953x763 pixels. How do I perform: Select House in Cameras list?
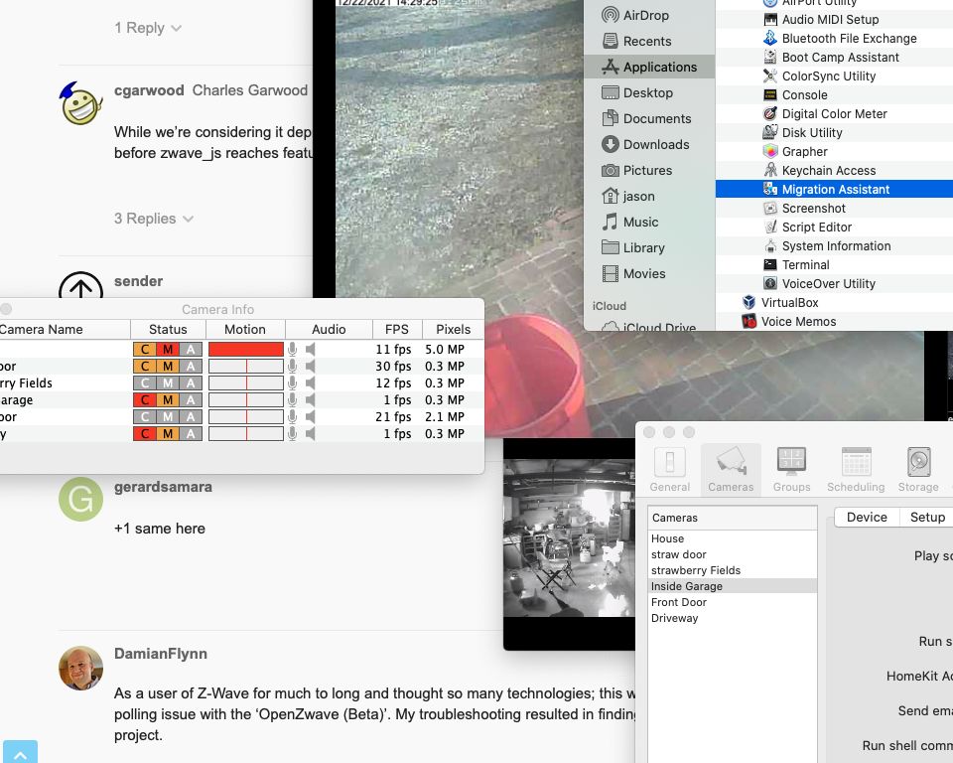click(733, 538)
